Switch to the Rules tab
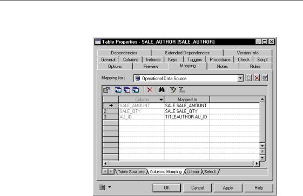 coord(255,66)
